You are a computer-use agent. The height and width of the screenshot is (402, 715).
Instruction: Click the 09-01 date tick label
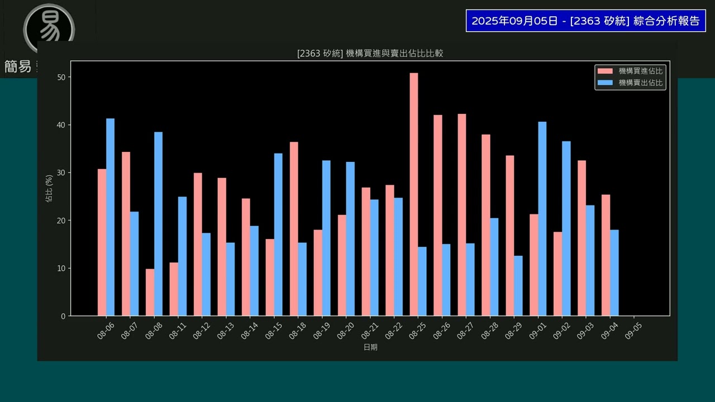pos(538,331)
